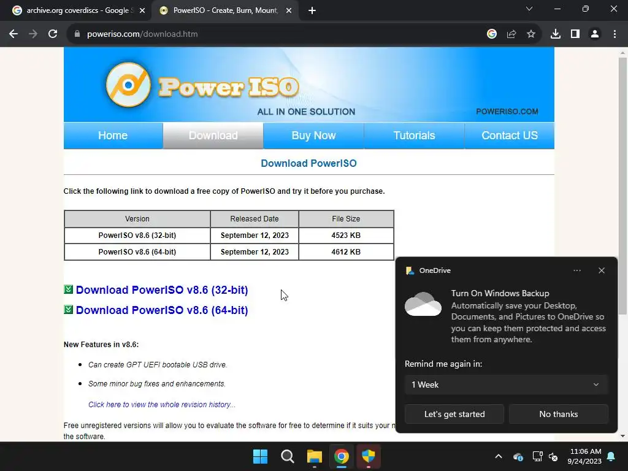Image resolution: width=628 pixels, height=471 pixels.
Task: Expand 'Remind me again in' 1 Week dropdown
Action: pos(506,385)
